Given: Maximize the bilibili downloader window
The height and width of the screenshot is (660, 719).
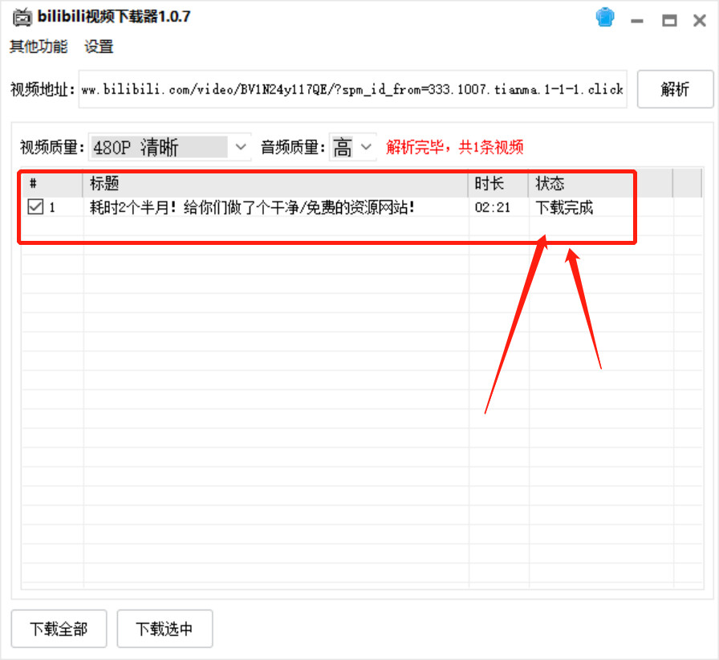Looking at the screenshot, I should [x=669, y=20].
